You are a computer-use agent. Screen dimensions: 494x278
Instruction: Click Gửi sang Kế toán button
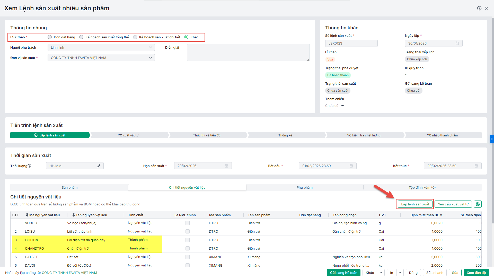pyautogui.click(x=343, y=273)
